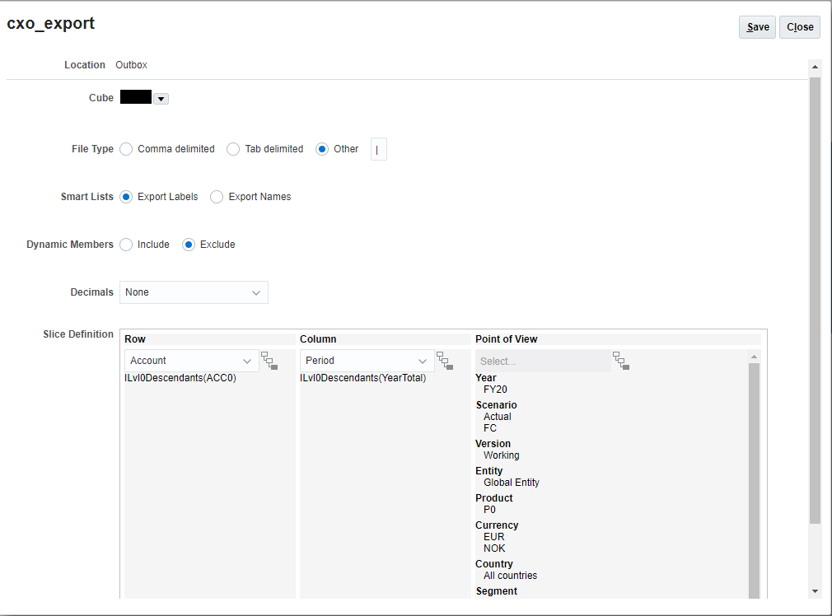The image size is (832, 616).
Task: Click scroll-down arrow of the main scrollbar
Action: [815, 591]
